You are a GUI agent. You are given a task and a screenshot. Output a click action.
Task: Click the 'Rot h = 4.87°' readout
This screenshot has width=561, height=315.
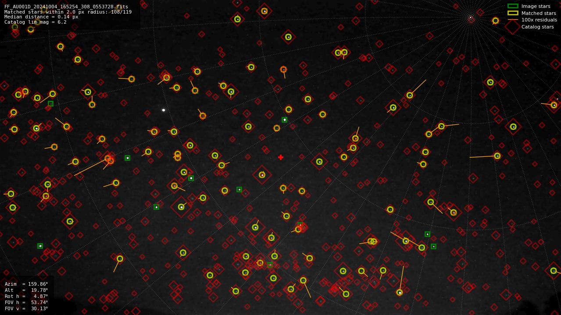pyautogui.click(x=26, y=296)
